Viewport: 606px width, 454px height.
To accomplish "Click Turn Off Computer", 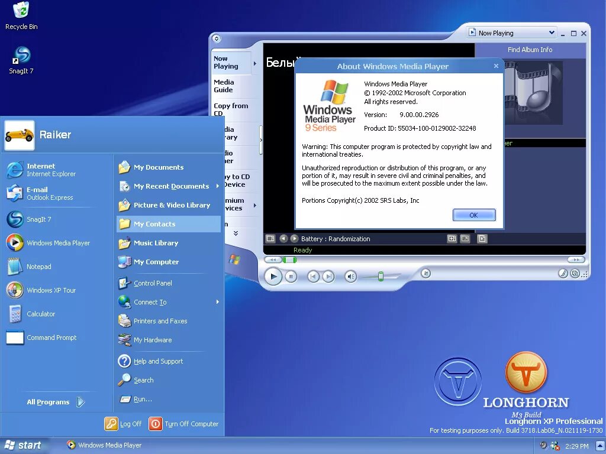I will (184, 424).
